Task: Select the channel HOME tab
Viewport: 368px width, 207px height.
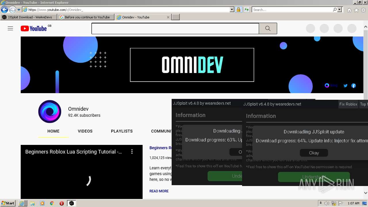Action: click(x=53, y=131)
